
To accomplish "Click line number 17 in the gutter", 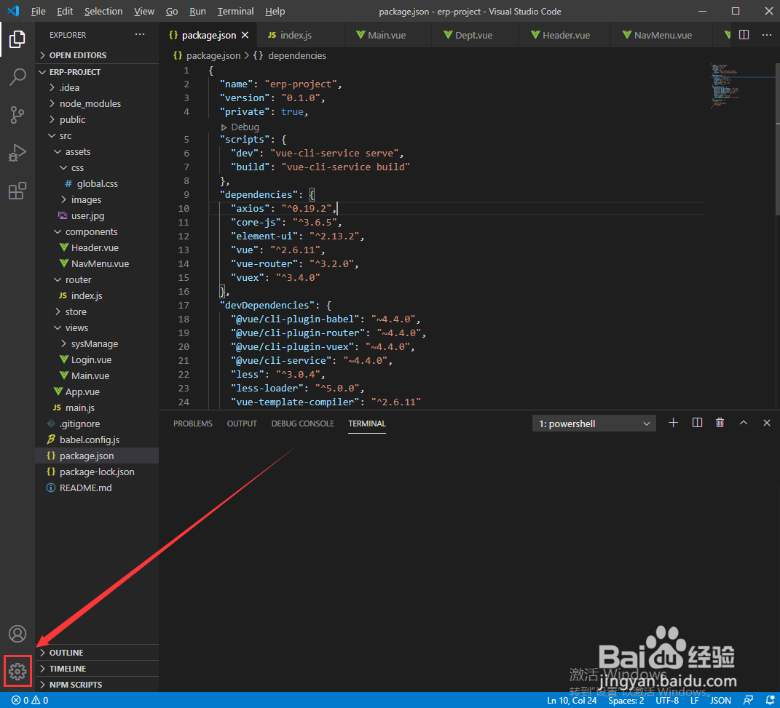I will 184,305.
